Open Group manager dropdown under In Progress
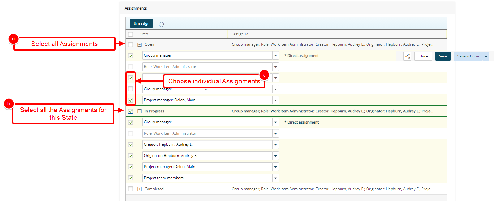 pos(275,122)
